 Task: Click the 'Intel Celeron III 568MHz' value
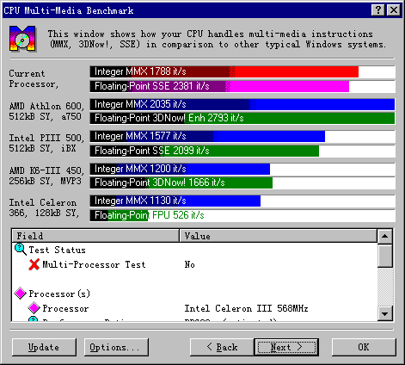point(246,308)
